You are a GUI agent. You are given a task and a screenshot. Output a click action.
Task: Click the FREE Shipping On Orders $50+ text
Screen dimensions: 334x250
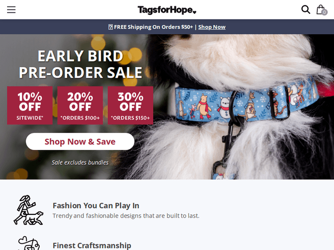point(153,27)
